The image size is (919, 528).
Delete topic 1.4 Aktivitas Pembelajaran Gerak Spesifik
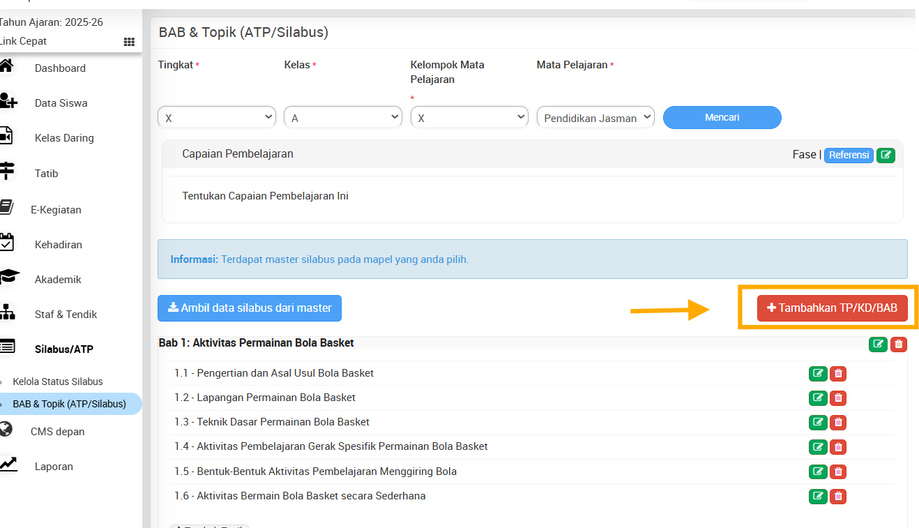coord(838,447)
